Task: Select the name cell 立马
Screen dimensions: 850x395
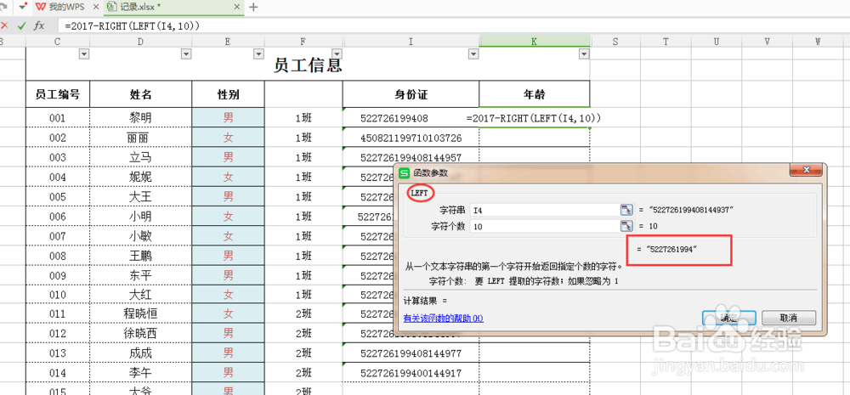Action: [x=140, y=157]
